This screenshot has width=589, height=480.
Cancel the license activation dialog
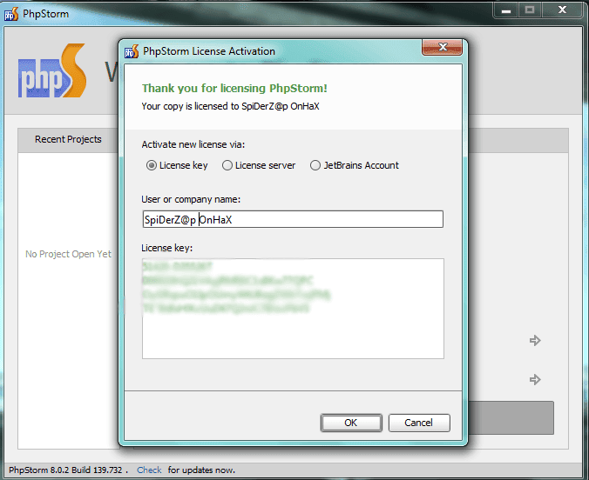pos(419,423)
